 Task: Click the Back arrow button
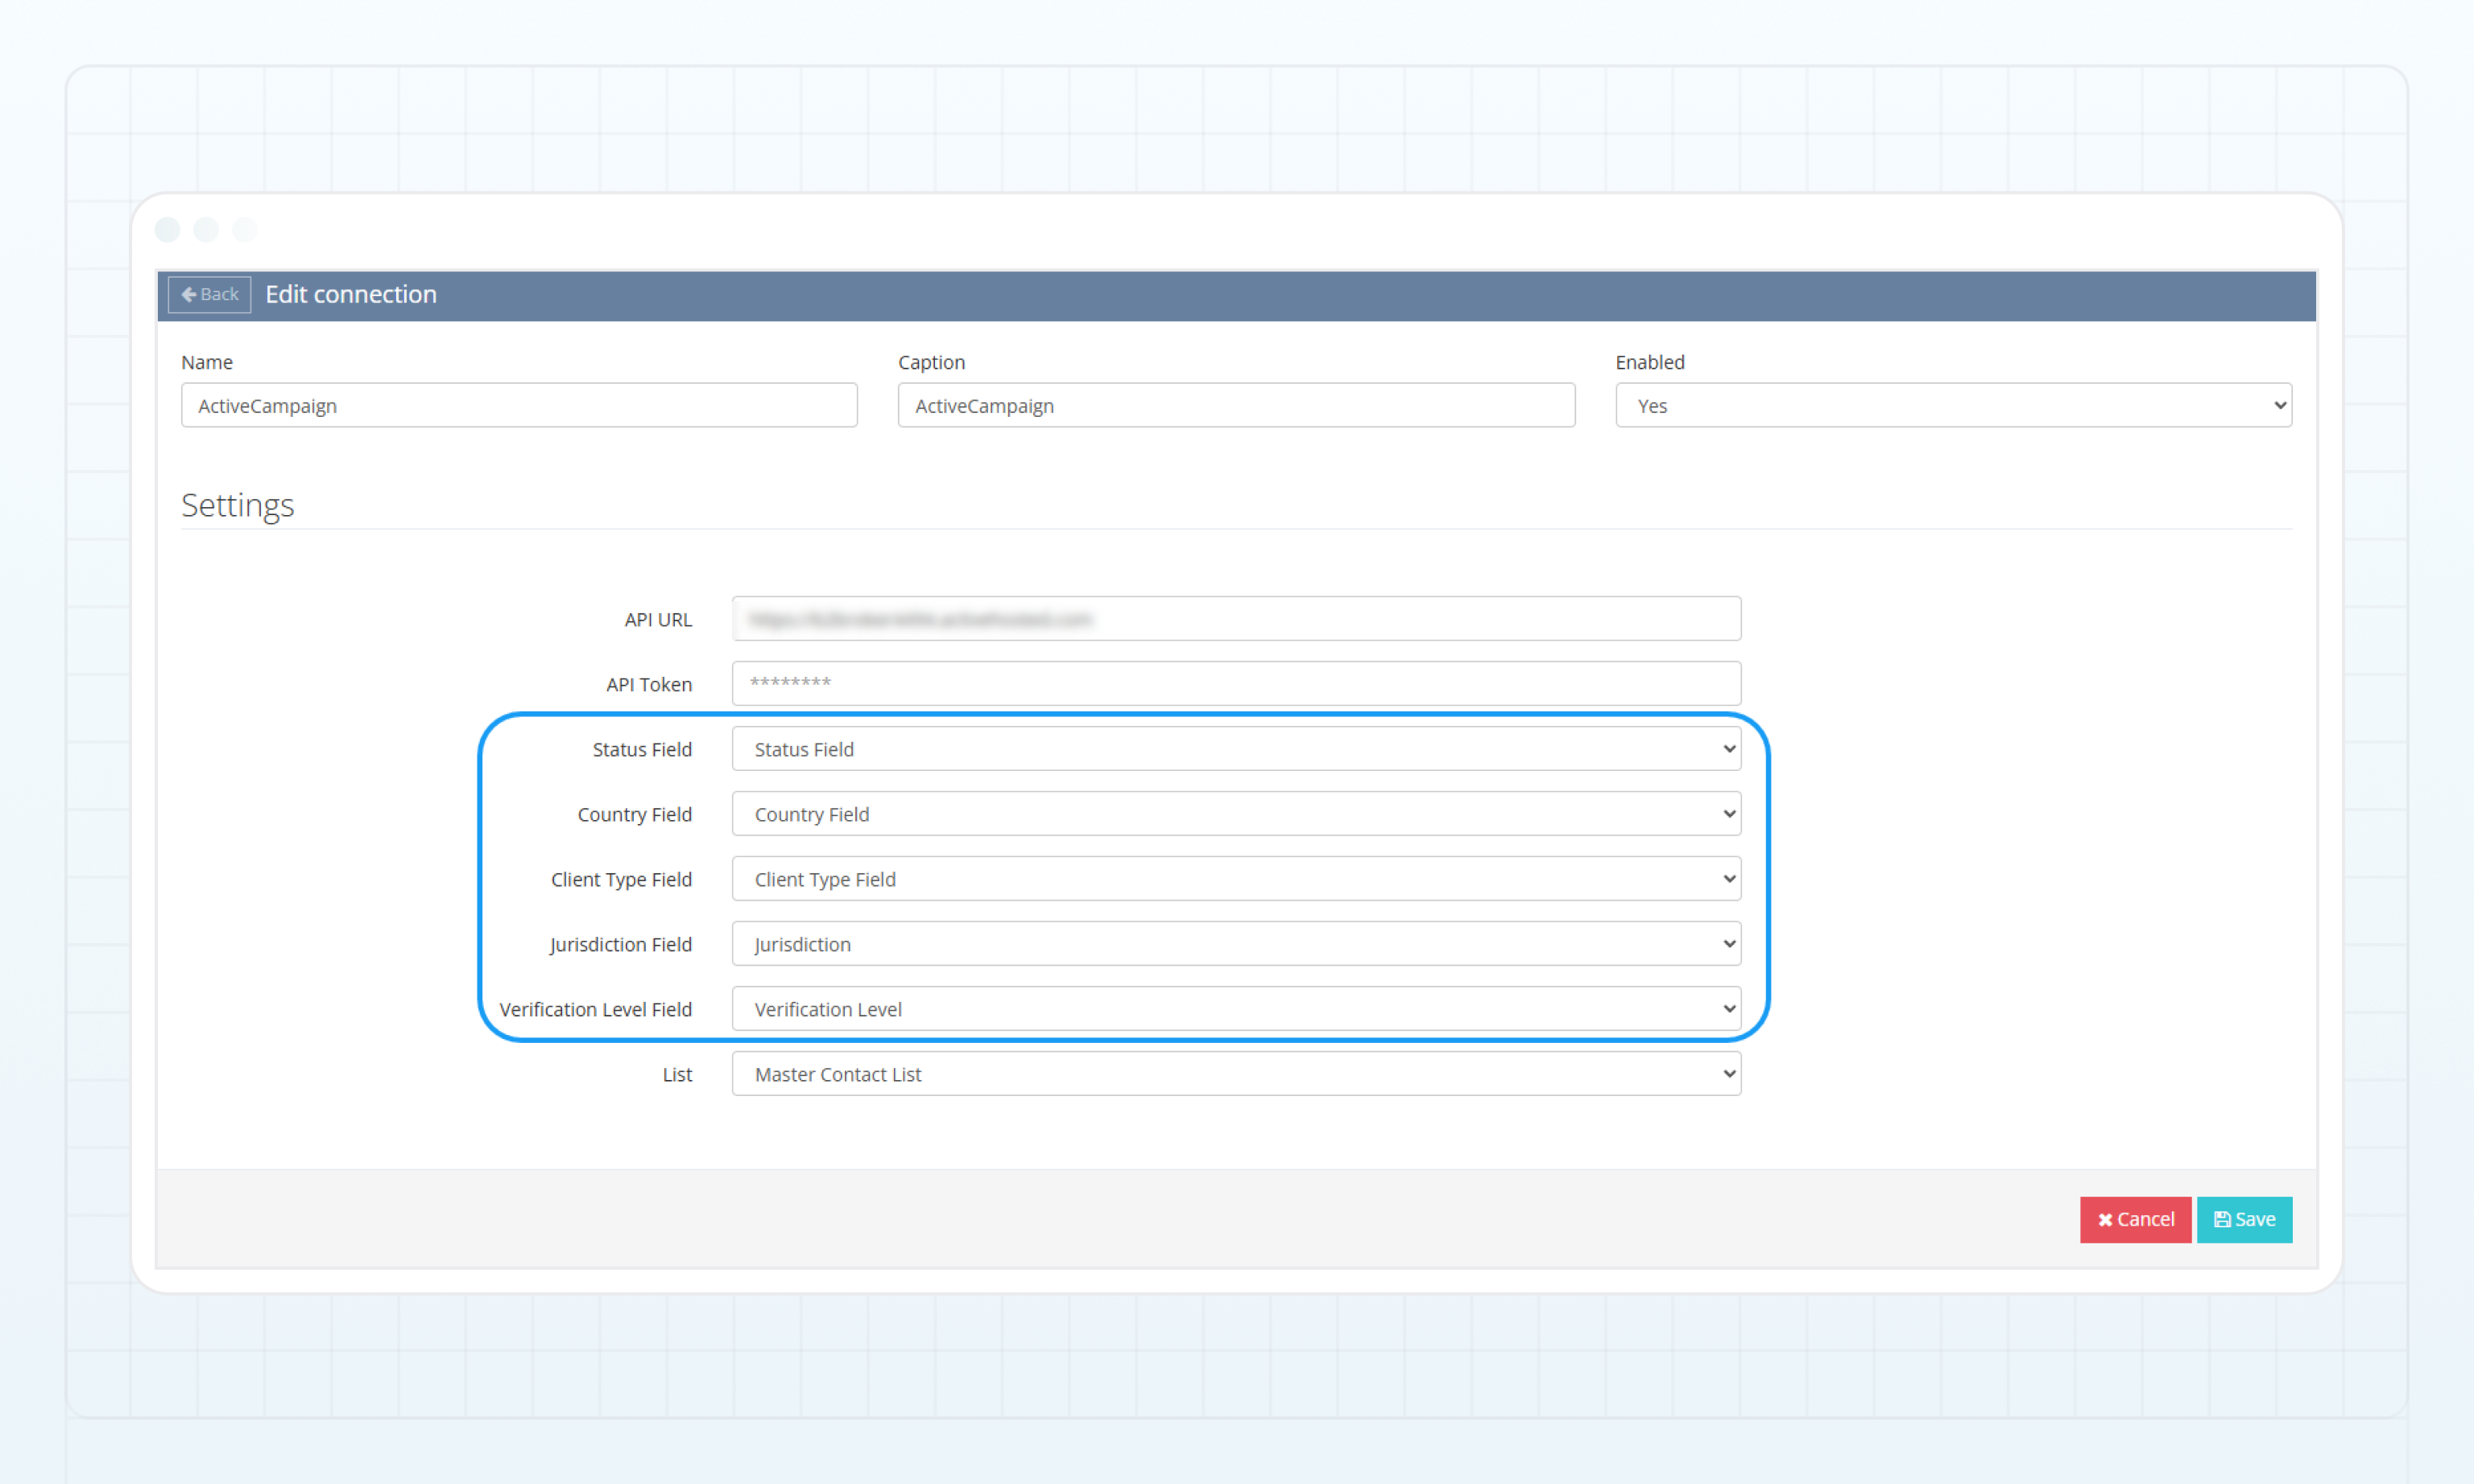click(209, 294)
